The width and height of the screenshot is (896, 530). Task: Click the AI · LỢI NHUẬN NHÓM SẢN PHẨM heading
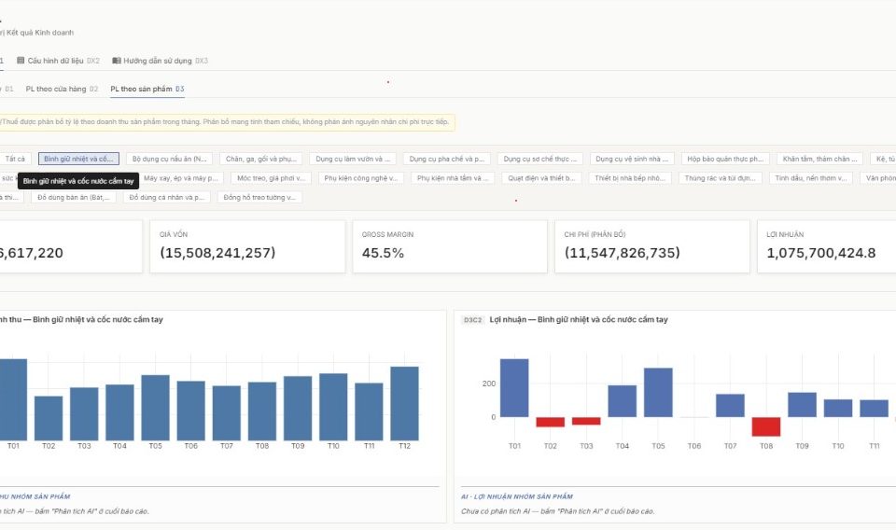(517, 496)
